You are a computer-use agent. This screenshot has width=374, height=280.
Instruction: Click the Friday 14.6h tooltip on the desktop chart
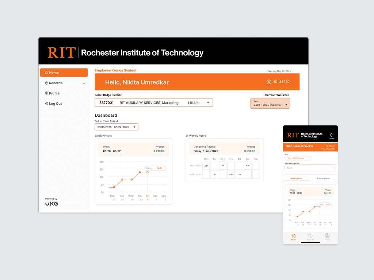pyautogui.click(x=155, y=168)
